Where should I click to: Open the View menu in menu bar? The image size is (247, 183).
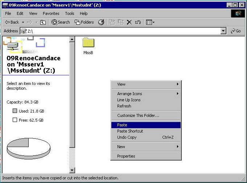(33, 13)
